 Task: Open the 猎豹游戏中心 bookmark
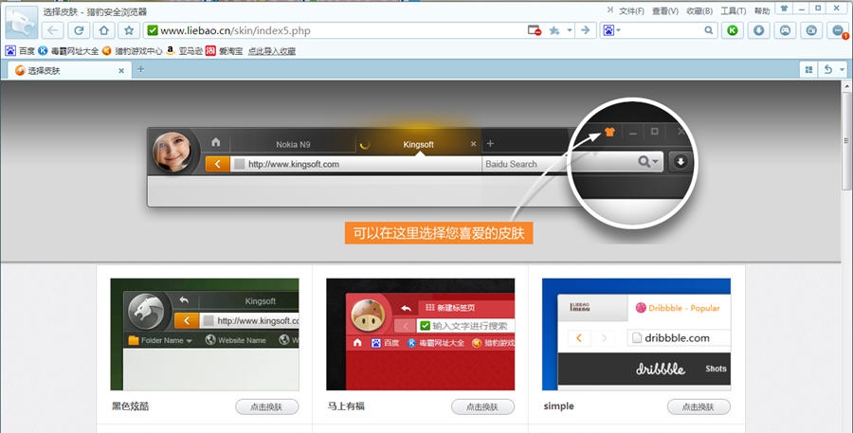[x=132, y=50]
